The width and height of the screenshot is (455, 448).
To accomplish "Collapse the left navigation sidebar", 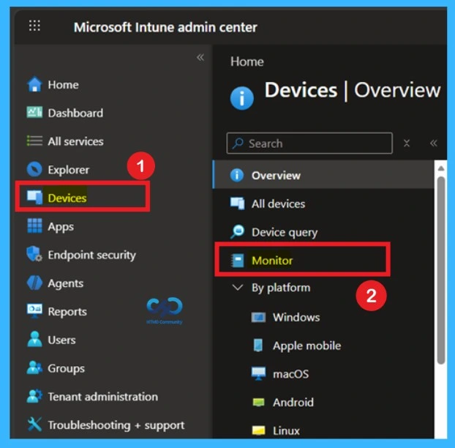I will 200,57.
